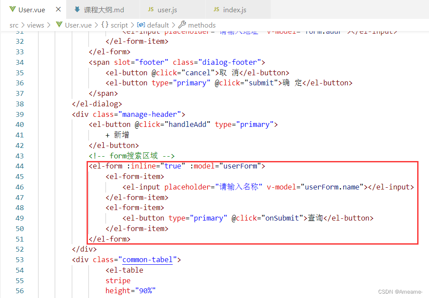
Task: Select views in the breadcrumb
Action: (x=35, y=25)
